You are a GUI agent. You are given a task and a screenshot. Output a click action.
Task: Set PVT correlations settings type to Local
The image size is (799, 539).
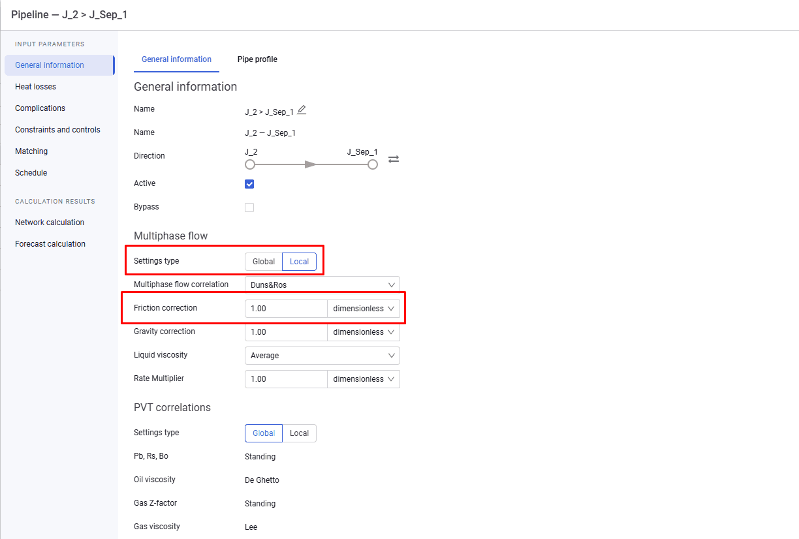pyautogui.click(x=300, y=433)
